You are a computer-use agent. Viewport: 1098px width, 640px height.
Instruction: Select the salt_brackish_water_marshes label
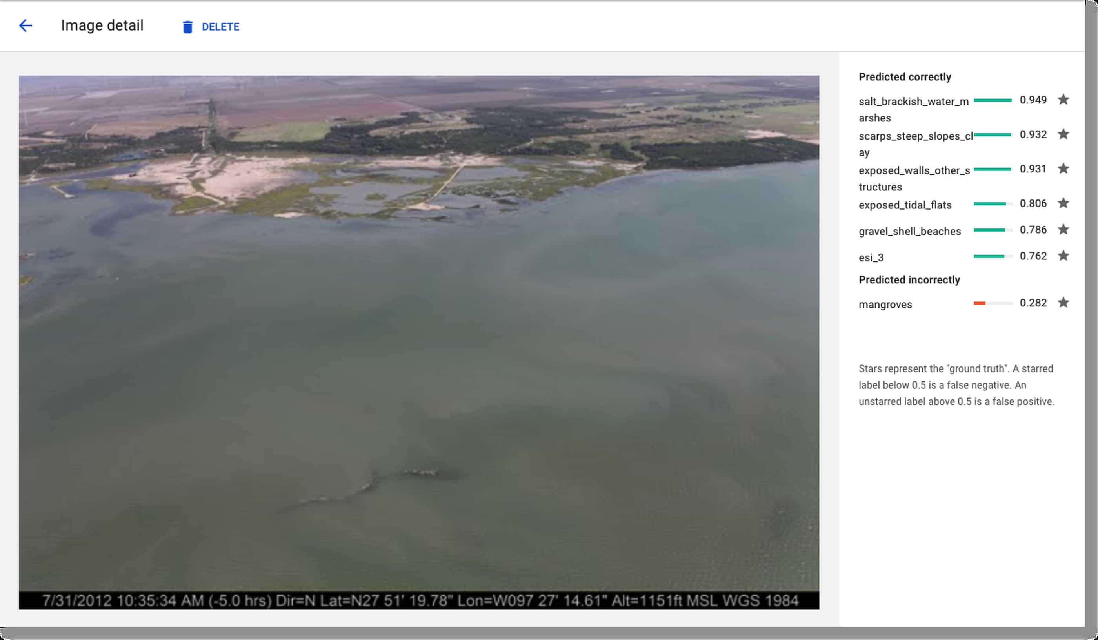(914, 109)
